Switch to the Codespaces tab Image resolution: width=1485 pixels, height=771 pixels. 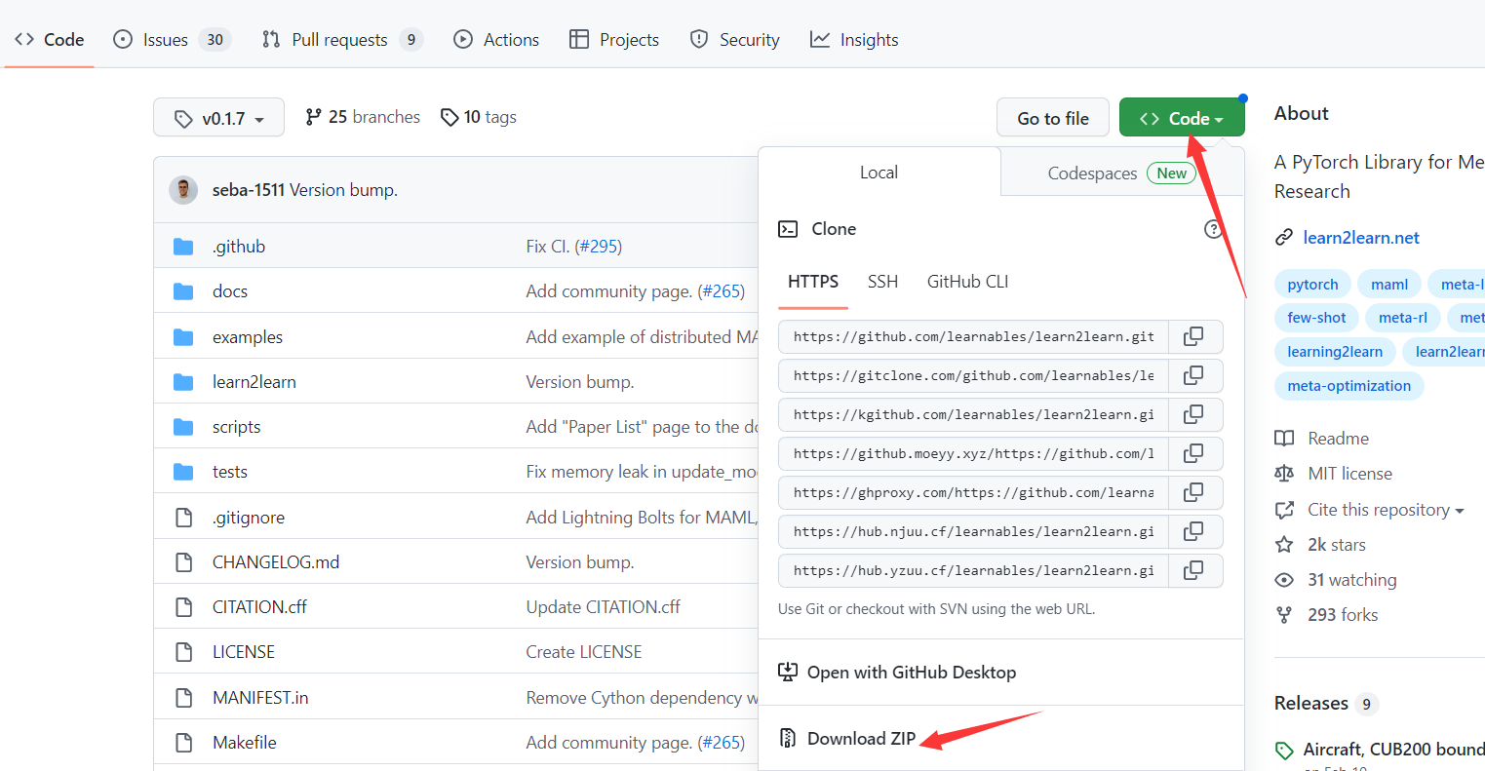(1122, 173)
